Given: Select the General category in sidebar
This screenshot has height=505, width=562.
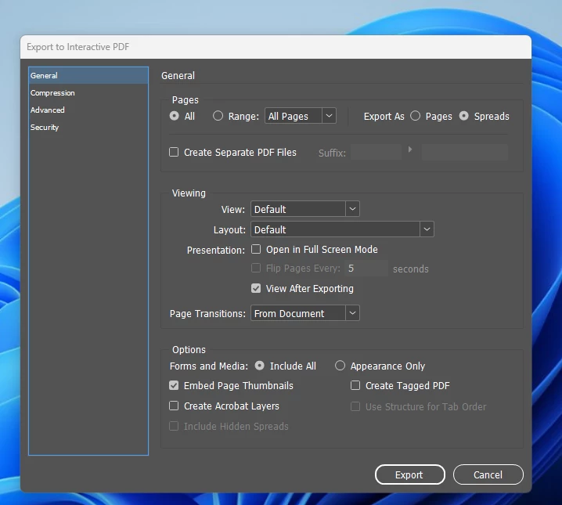Looking at the screenshot, I should tap(88, 76).
